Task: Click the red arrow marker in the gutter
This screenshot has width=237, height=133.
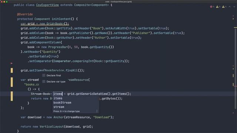Action: tap(11, 63)
